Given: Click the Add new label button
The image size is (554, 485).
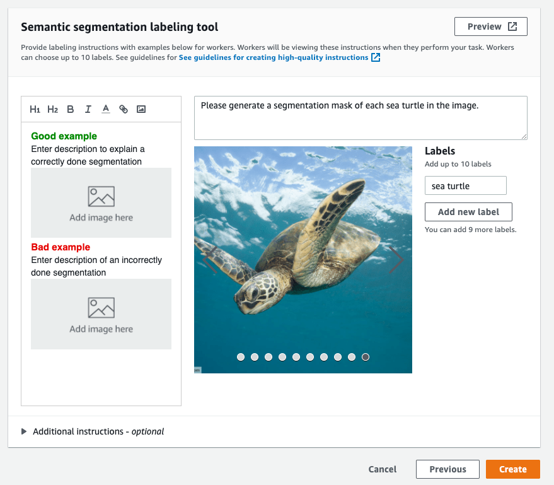Looking at the screenshot, I should point(468,212).
